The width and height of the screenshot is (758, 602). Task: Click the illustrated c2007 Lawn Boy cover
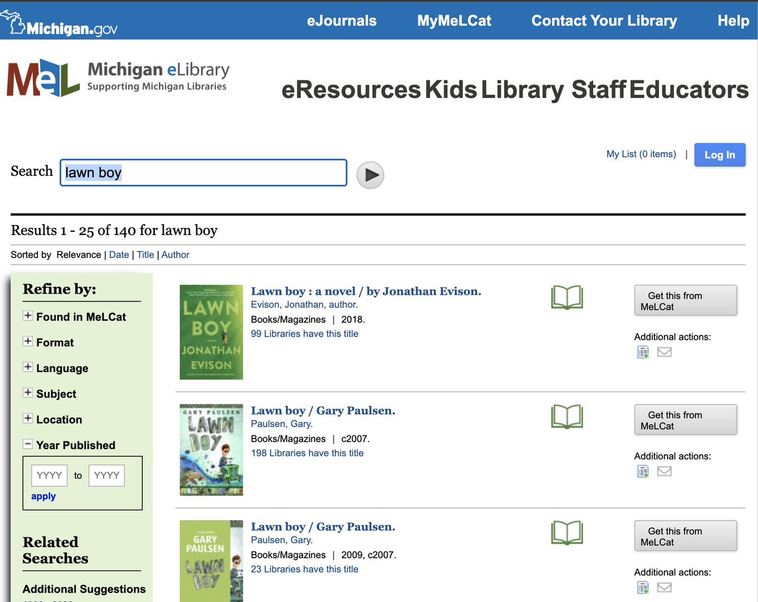pyautogui.click(x=211, y=450)
